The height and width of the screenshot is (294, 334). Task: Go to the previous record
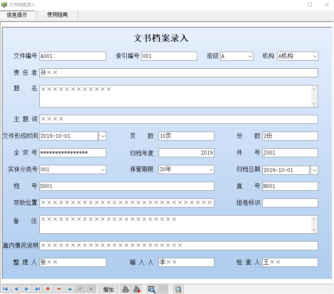tap(16, 289)
